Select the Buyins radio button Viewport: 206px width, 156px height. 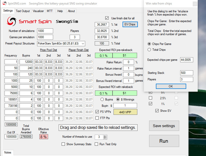coord(102,99)
